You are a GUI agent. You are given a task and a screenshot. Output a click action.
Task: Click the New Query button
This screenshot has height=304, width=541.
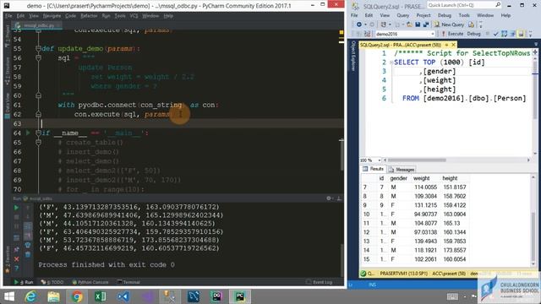coord(449,24)
